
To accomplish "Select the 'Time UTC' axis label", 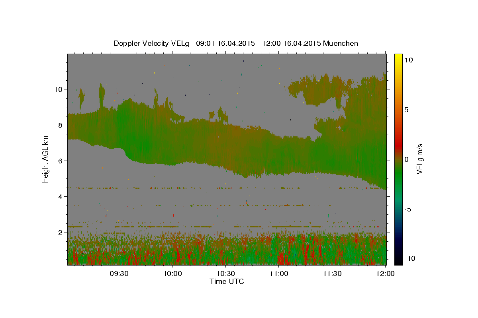I will (x=227, y=281).
